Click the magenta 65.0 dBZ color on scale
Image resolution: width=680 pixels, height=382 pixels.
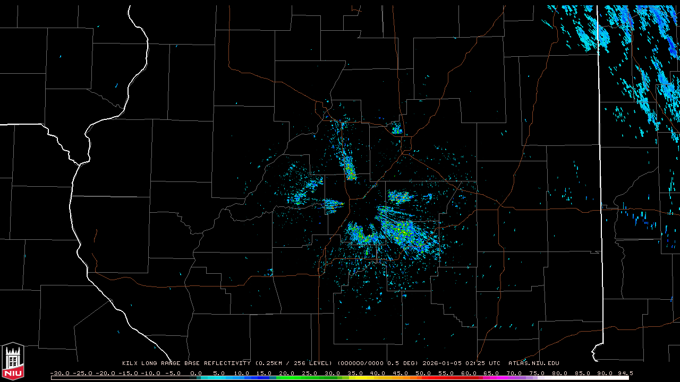pyautogui.click(x=491, y=378)
